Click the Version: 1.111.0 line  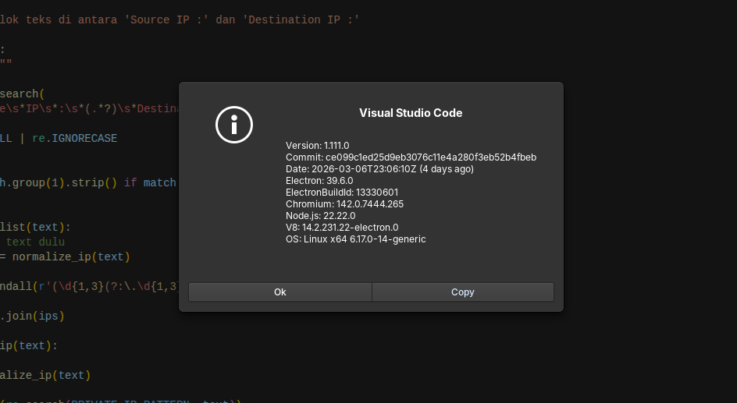click(x=318, y=146)
